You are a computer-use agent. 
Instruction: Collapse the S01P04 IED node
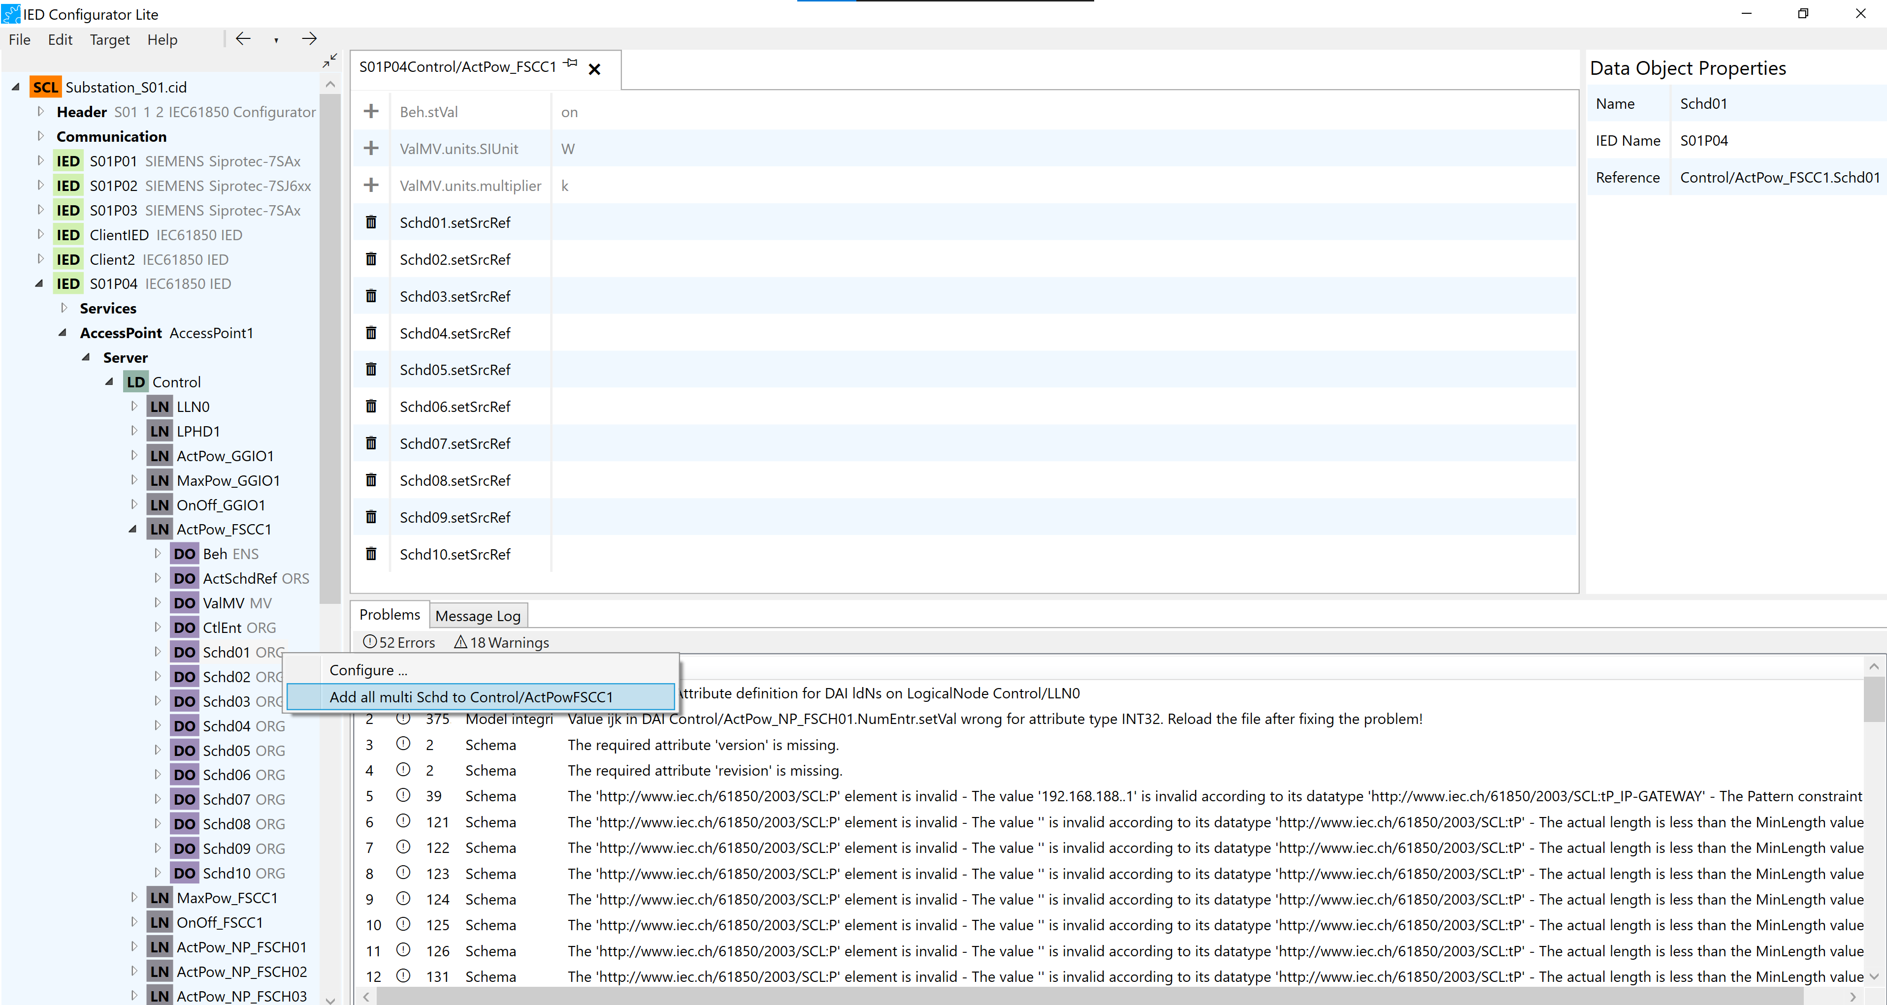39,284
